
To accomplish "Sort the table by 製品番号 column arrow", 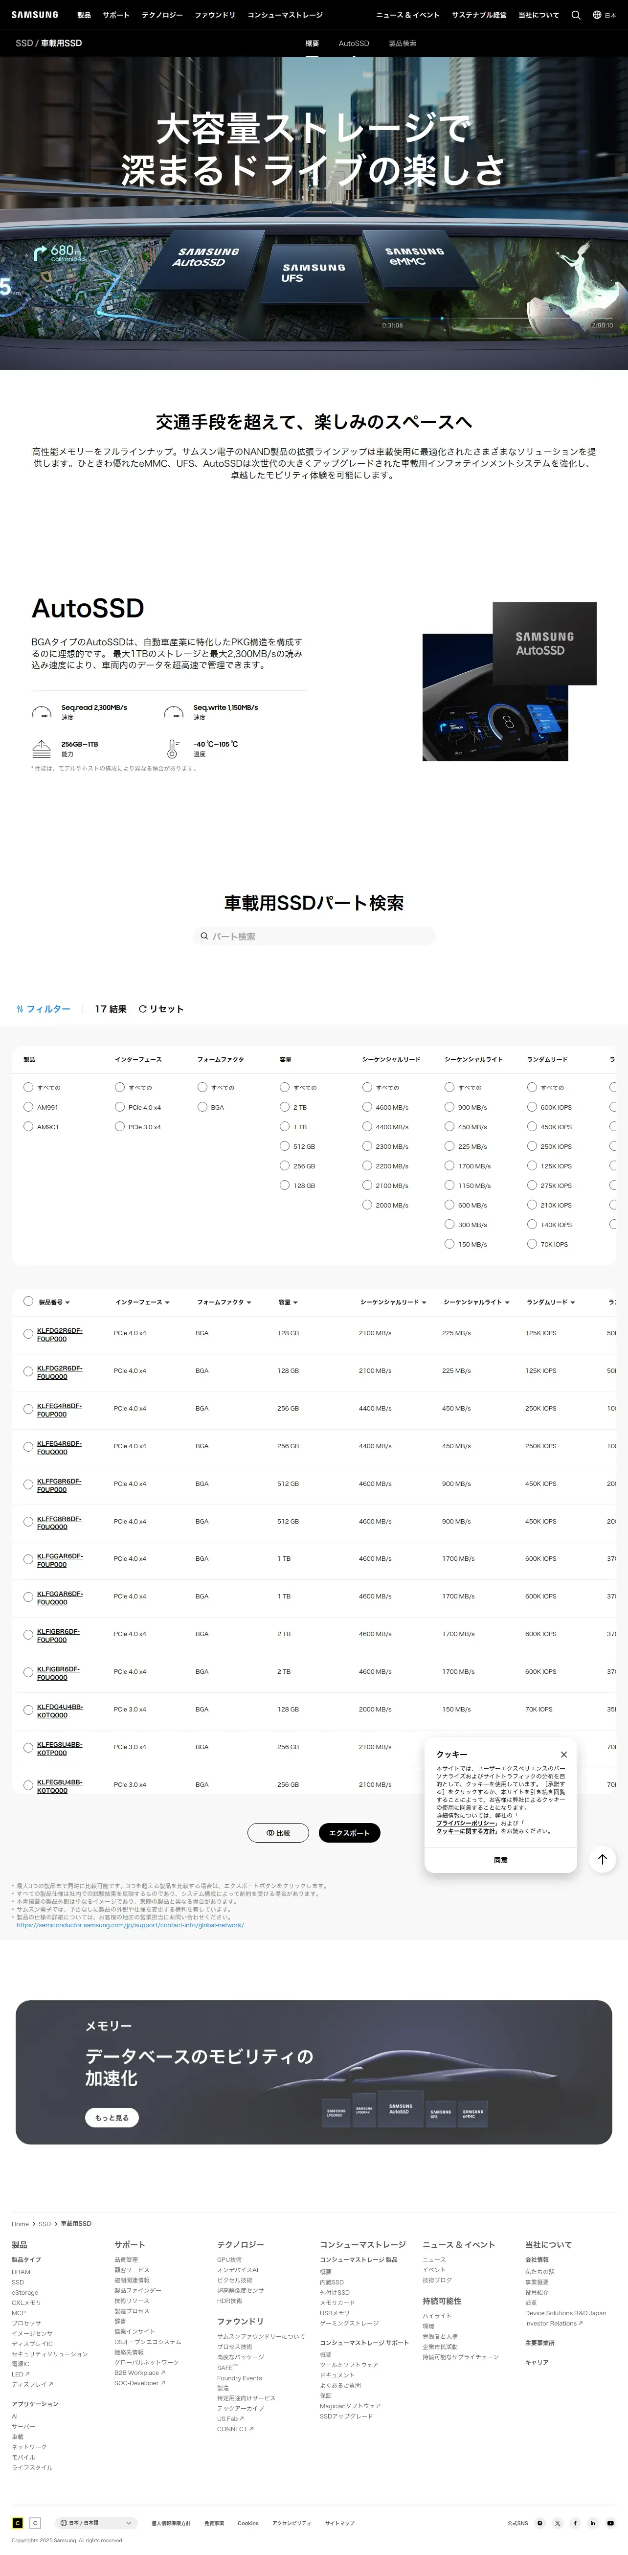I will tap(67, 1302).
